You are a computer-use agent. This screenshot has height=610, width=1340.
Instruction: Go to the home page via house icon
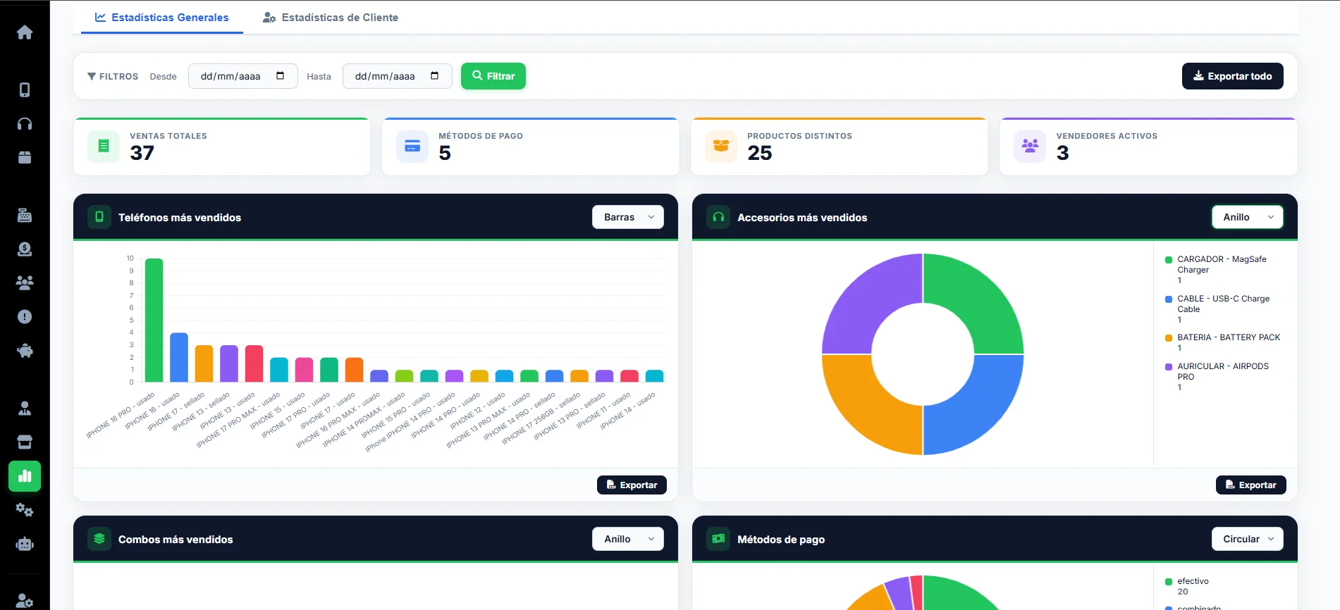[x=25, y=32]
